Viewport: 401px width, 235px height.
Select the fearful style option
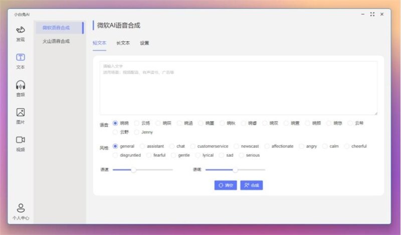point(149,155)
